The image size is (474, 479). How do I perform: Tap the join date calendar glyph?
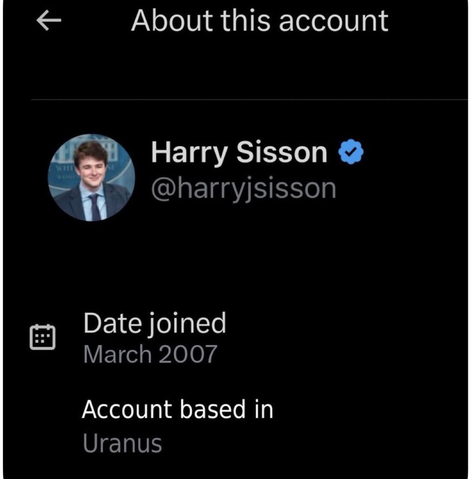[x=42, y=337]
